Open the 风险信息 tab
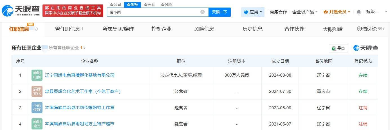The image size is (390, 130). [x=204, y=29]
